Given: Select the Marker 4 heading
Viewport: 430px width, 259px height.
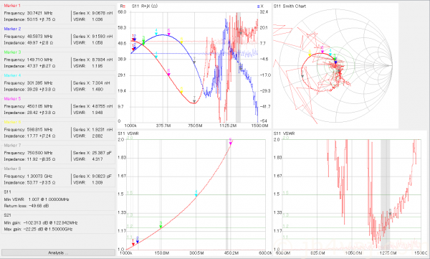Looking at the screenshot, I should coord(12,75).
